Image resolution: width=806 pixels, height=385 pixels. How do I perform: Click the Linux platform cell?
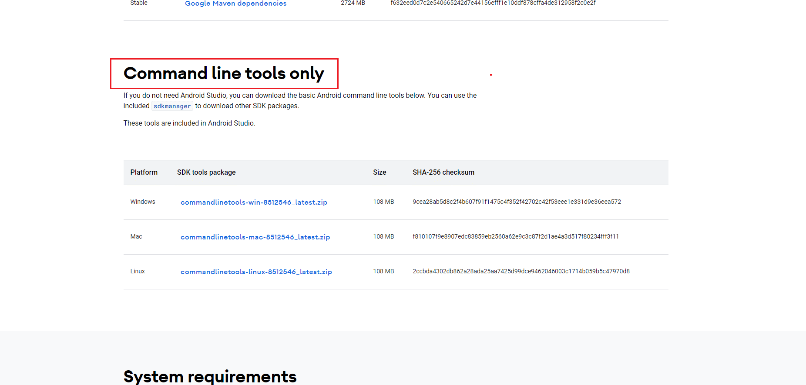click(x=138, y=271)
